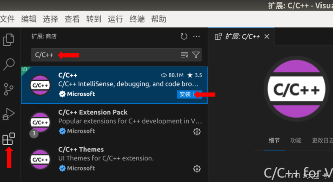Click the C/C++ extension list icon
333x182 pixels.
40,85
